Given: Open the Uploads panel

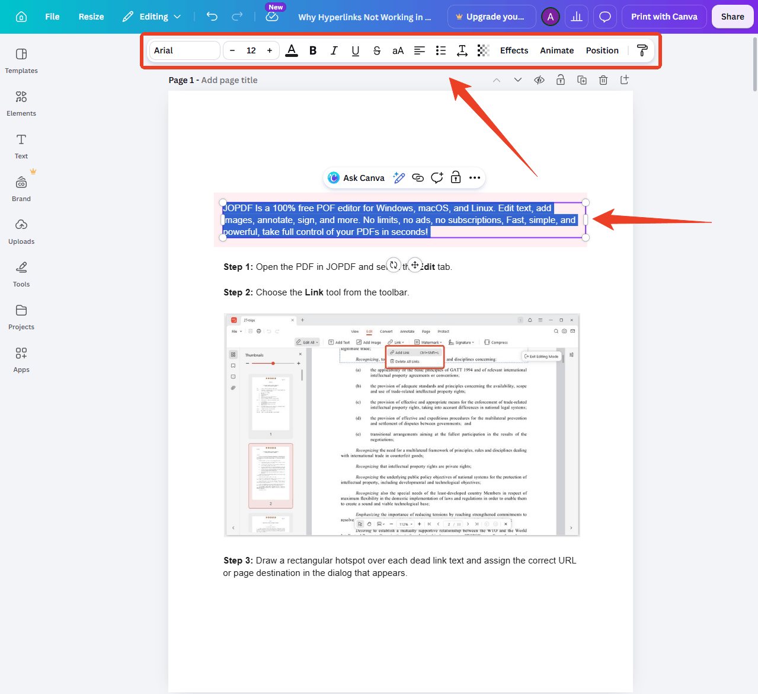Looking at the screenshot, I should [21, 231].
